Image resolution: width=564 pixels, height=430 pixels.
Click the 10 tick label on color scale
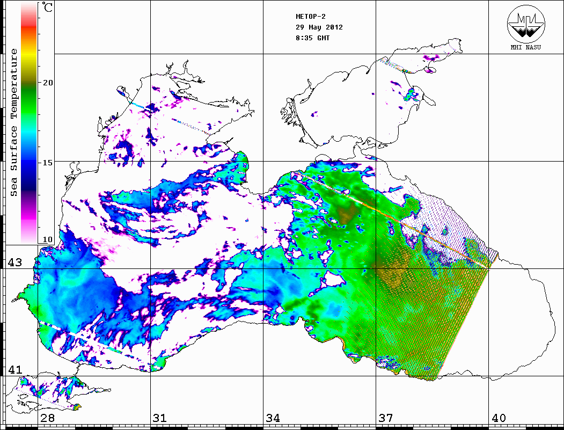tap(47, 239)
